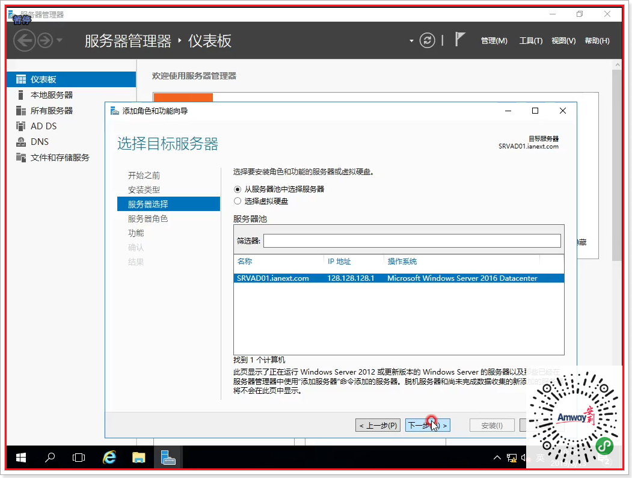Click the Server Manager taskbar icon
The height and width of the screenshot is (478, 632).
[x=168, y=458]
